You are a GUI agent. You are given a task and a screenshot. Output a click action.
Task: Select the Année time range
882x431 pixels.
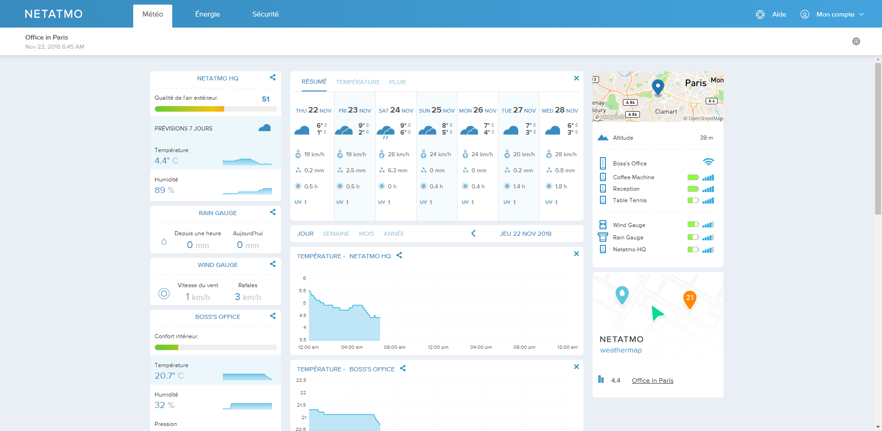(394, 233)
